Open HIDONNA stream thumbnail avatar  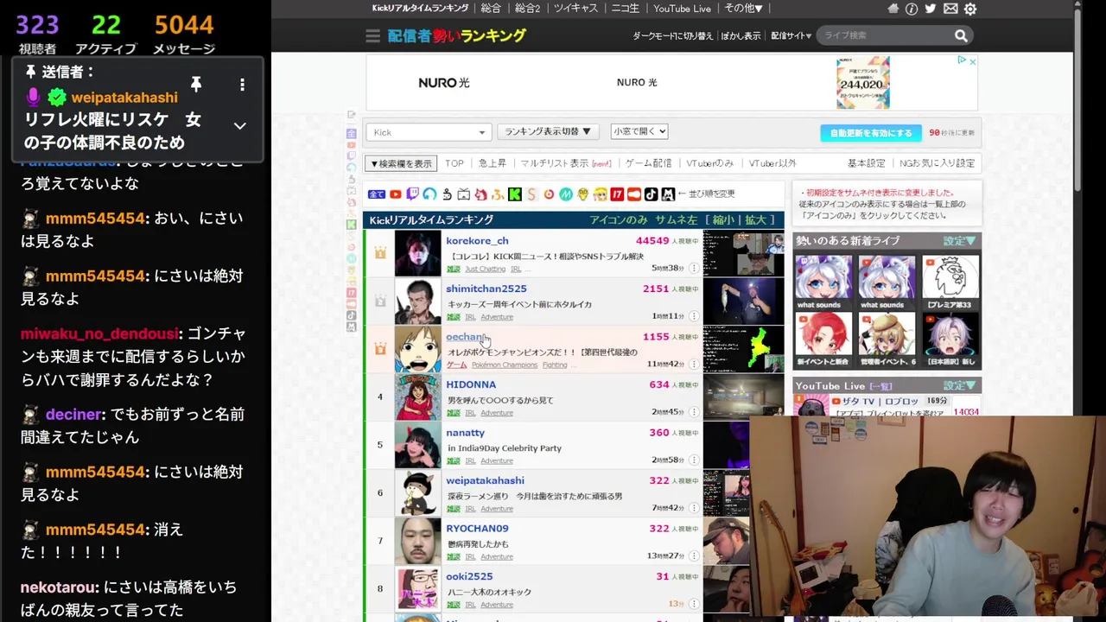pyautogui.click(x=418, y=397)
